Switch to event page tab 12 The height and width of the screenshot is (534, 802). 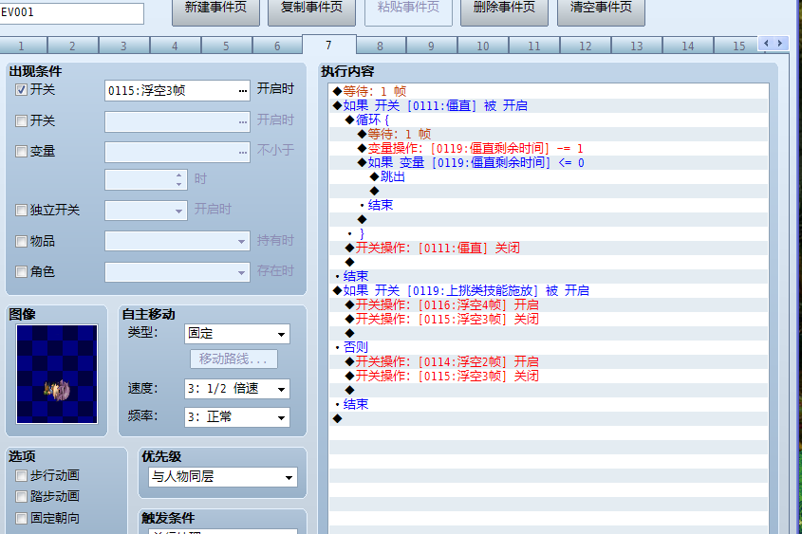586,46
